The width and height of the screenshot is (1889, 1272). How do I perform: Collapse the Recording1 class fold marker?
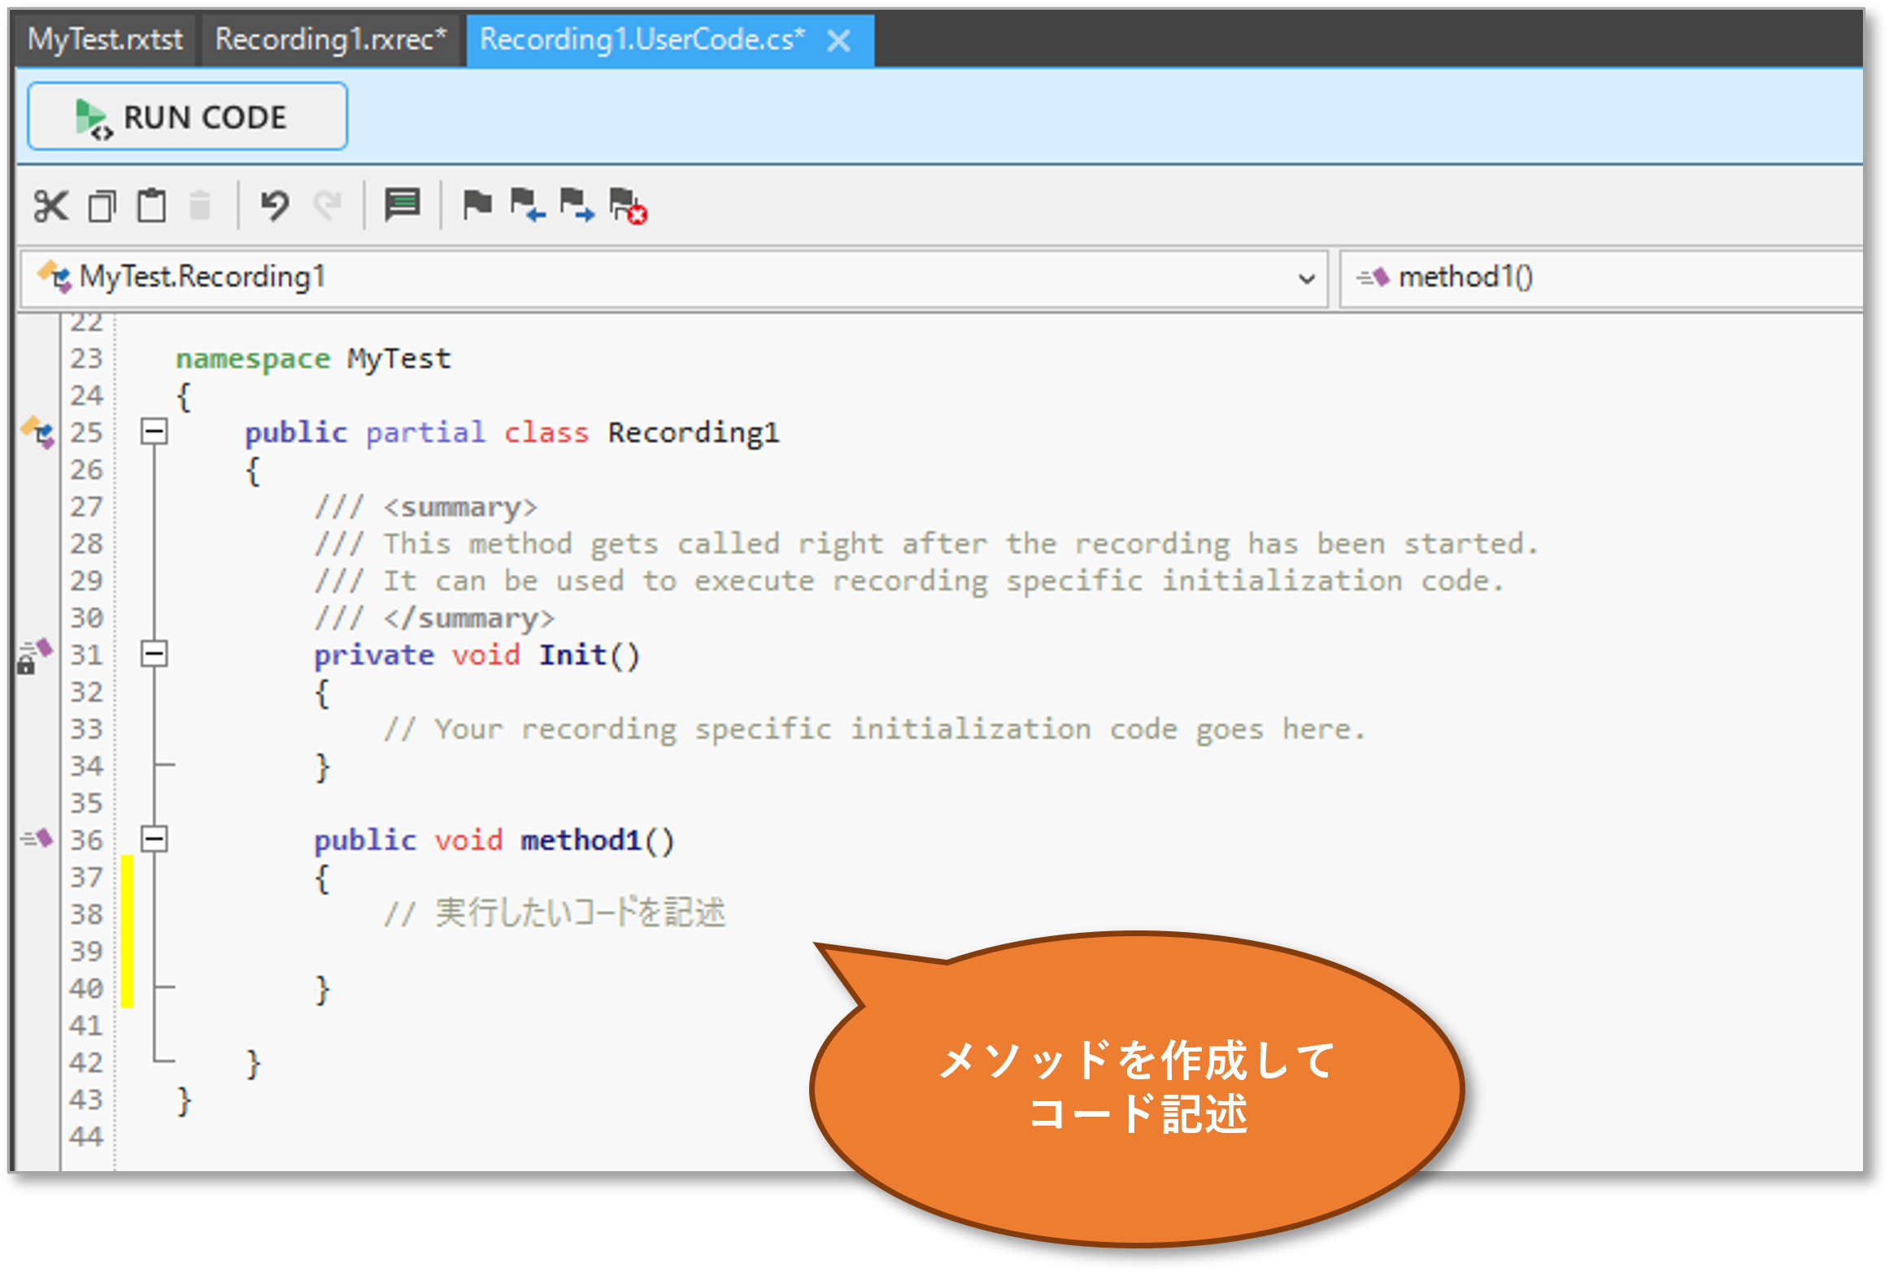(x=155, y=431)
